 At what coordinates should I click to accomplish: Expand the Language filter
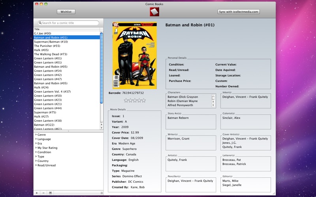pyautogui.click(x=36, y=139)
